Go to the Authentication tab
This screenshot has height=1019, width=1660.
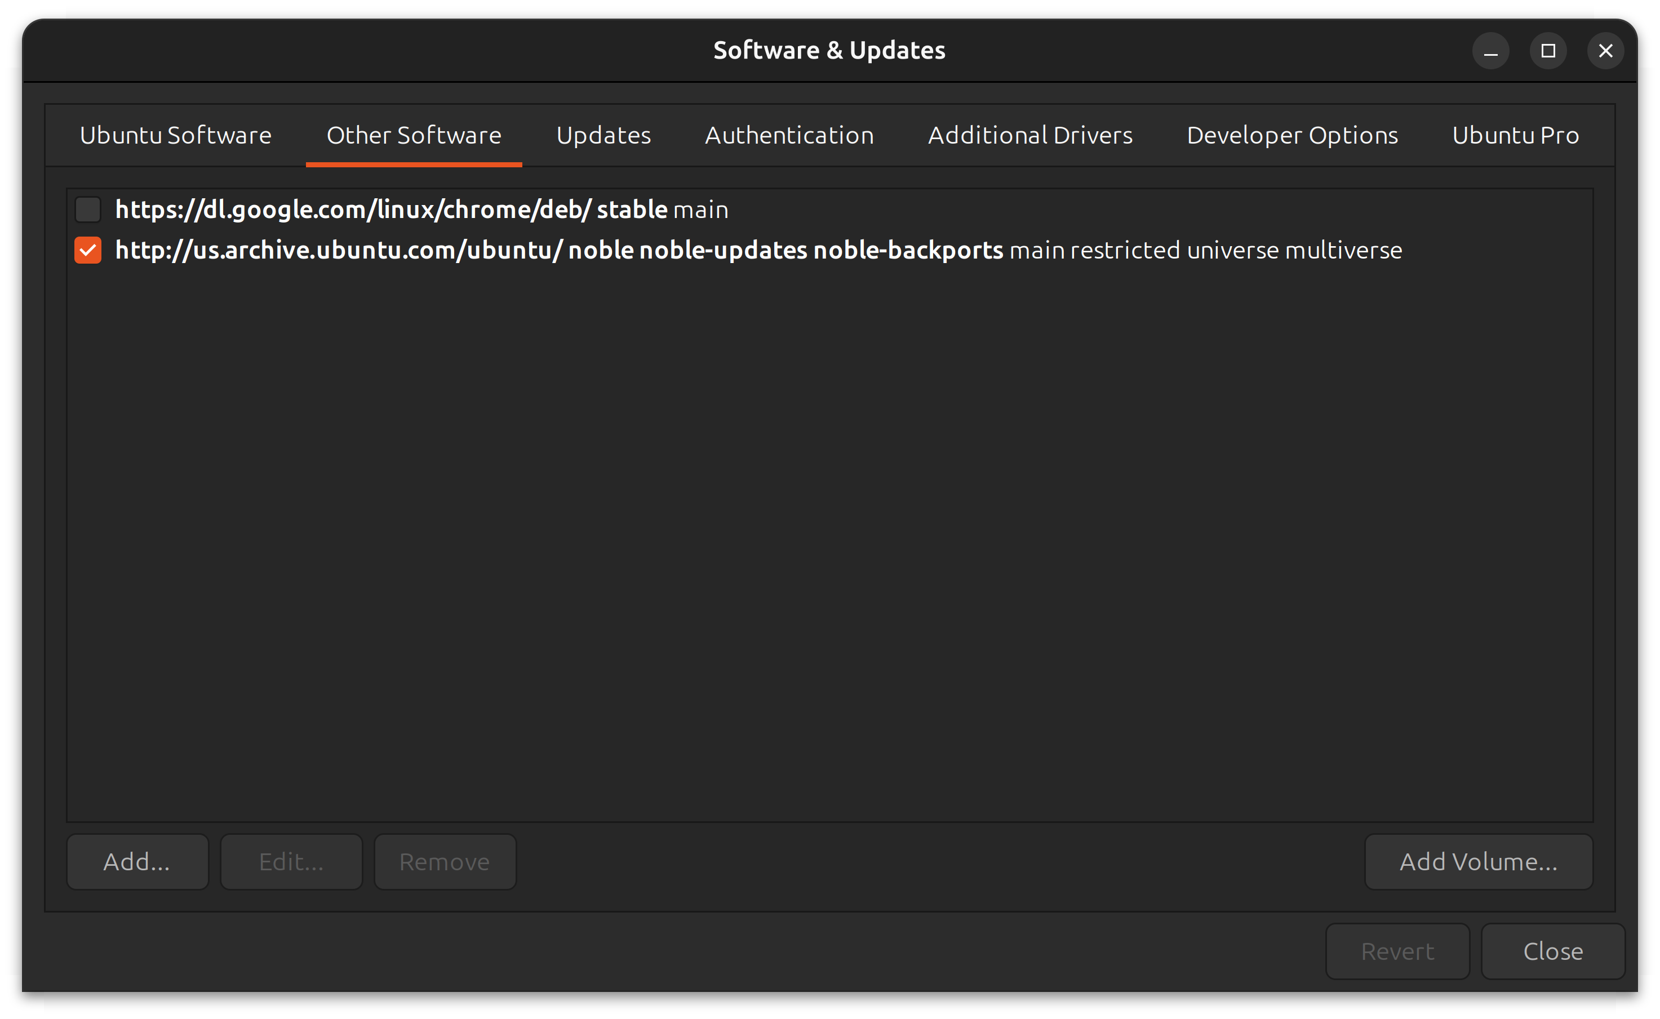point(789,135)
